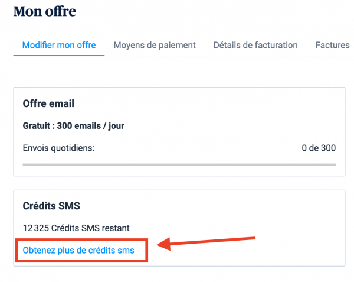Click the Crédits SMS section title
This screenshot has width=354, height=282.
click(x=51, y=206)
